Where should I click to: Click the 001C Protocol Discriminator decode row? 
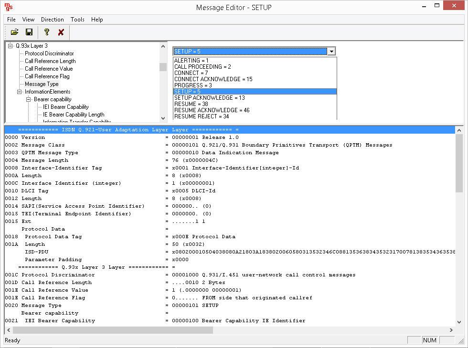point(230,275)
